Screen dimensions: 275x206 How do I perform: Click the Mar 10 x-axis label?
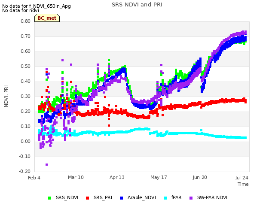(76, 177)
